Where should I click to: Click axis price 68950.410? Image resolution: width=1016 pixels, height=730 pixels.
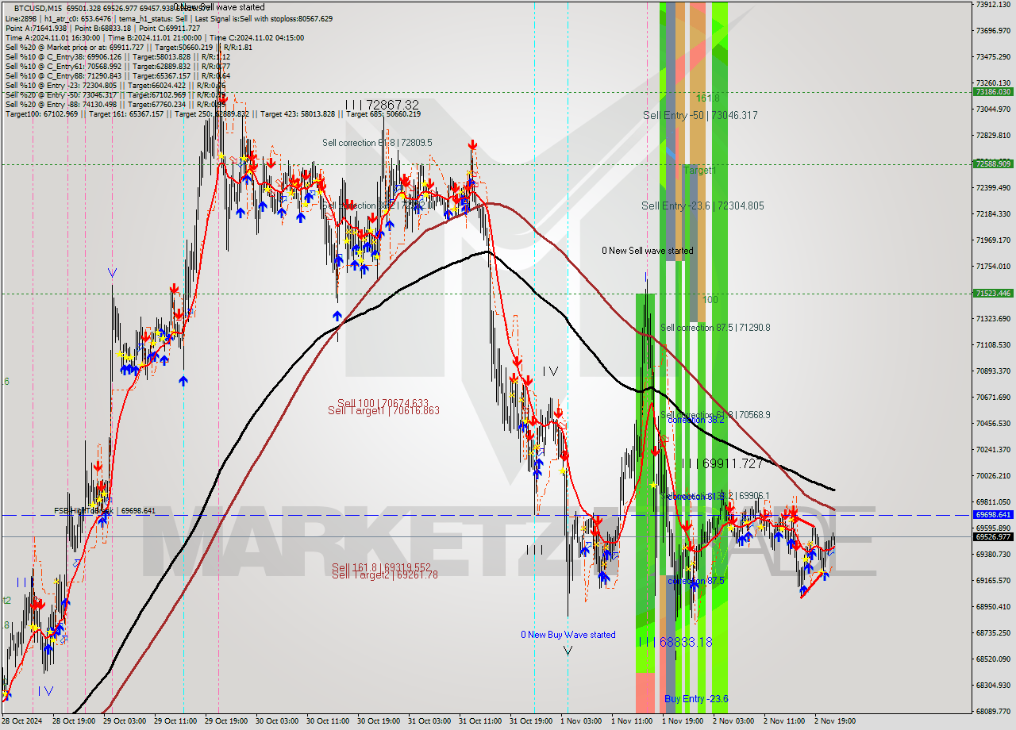pos(993,607)
